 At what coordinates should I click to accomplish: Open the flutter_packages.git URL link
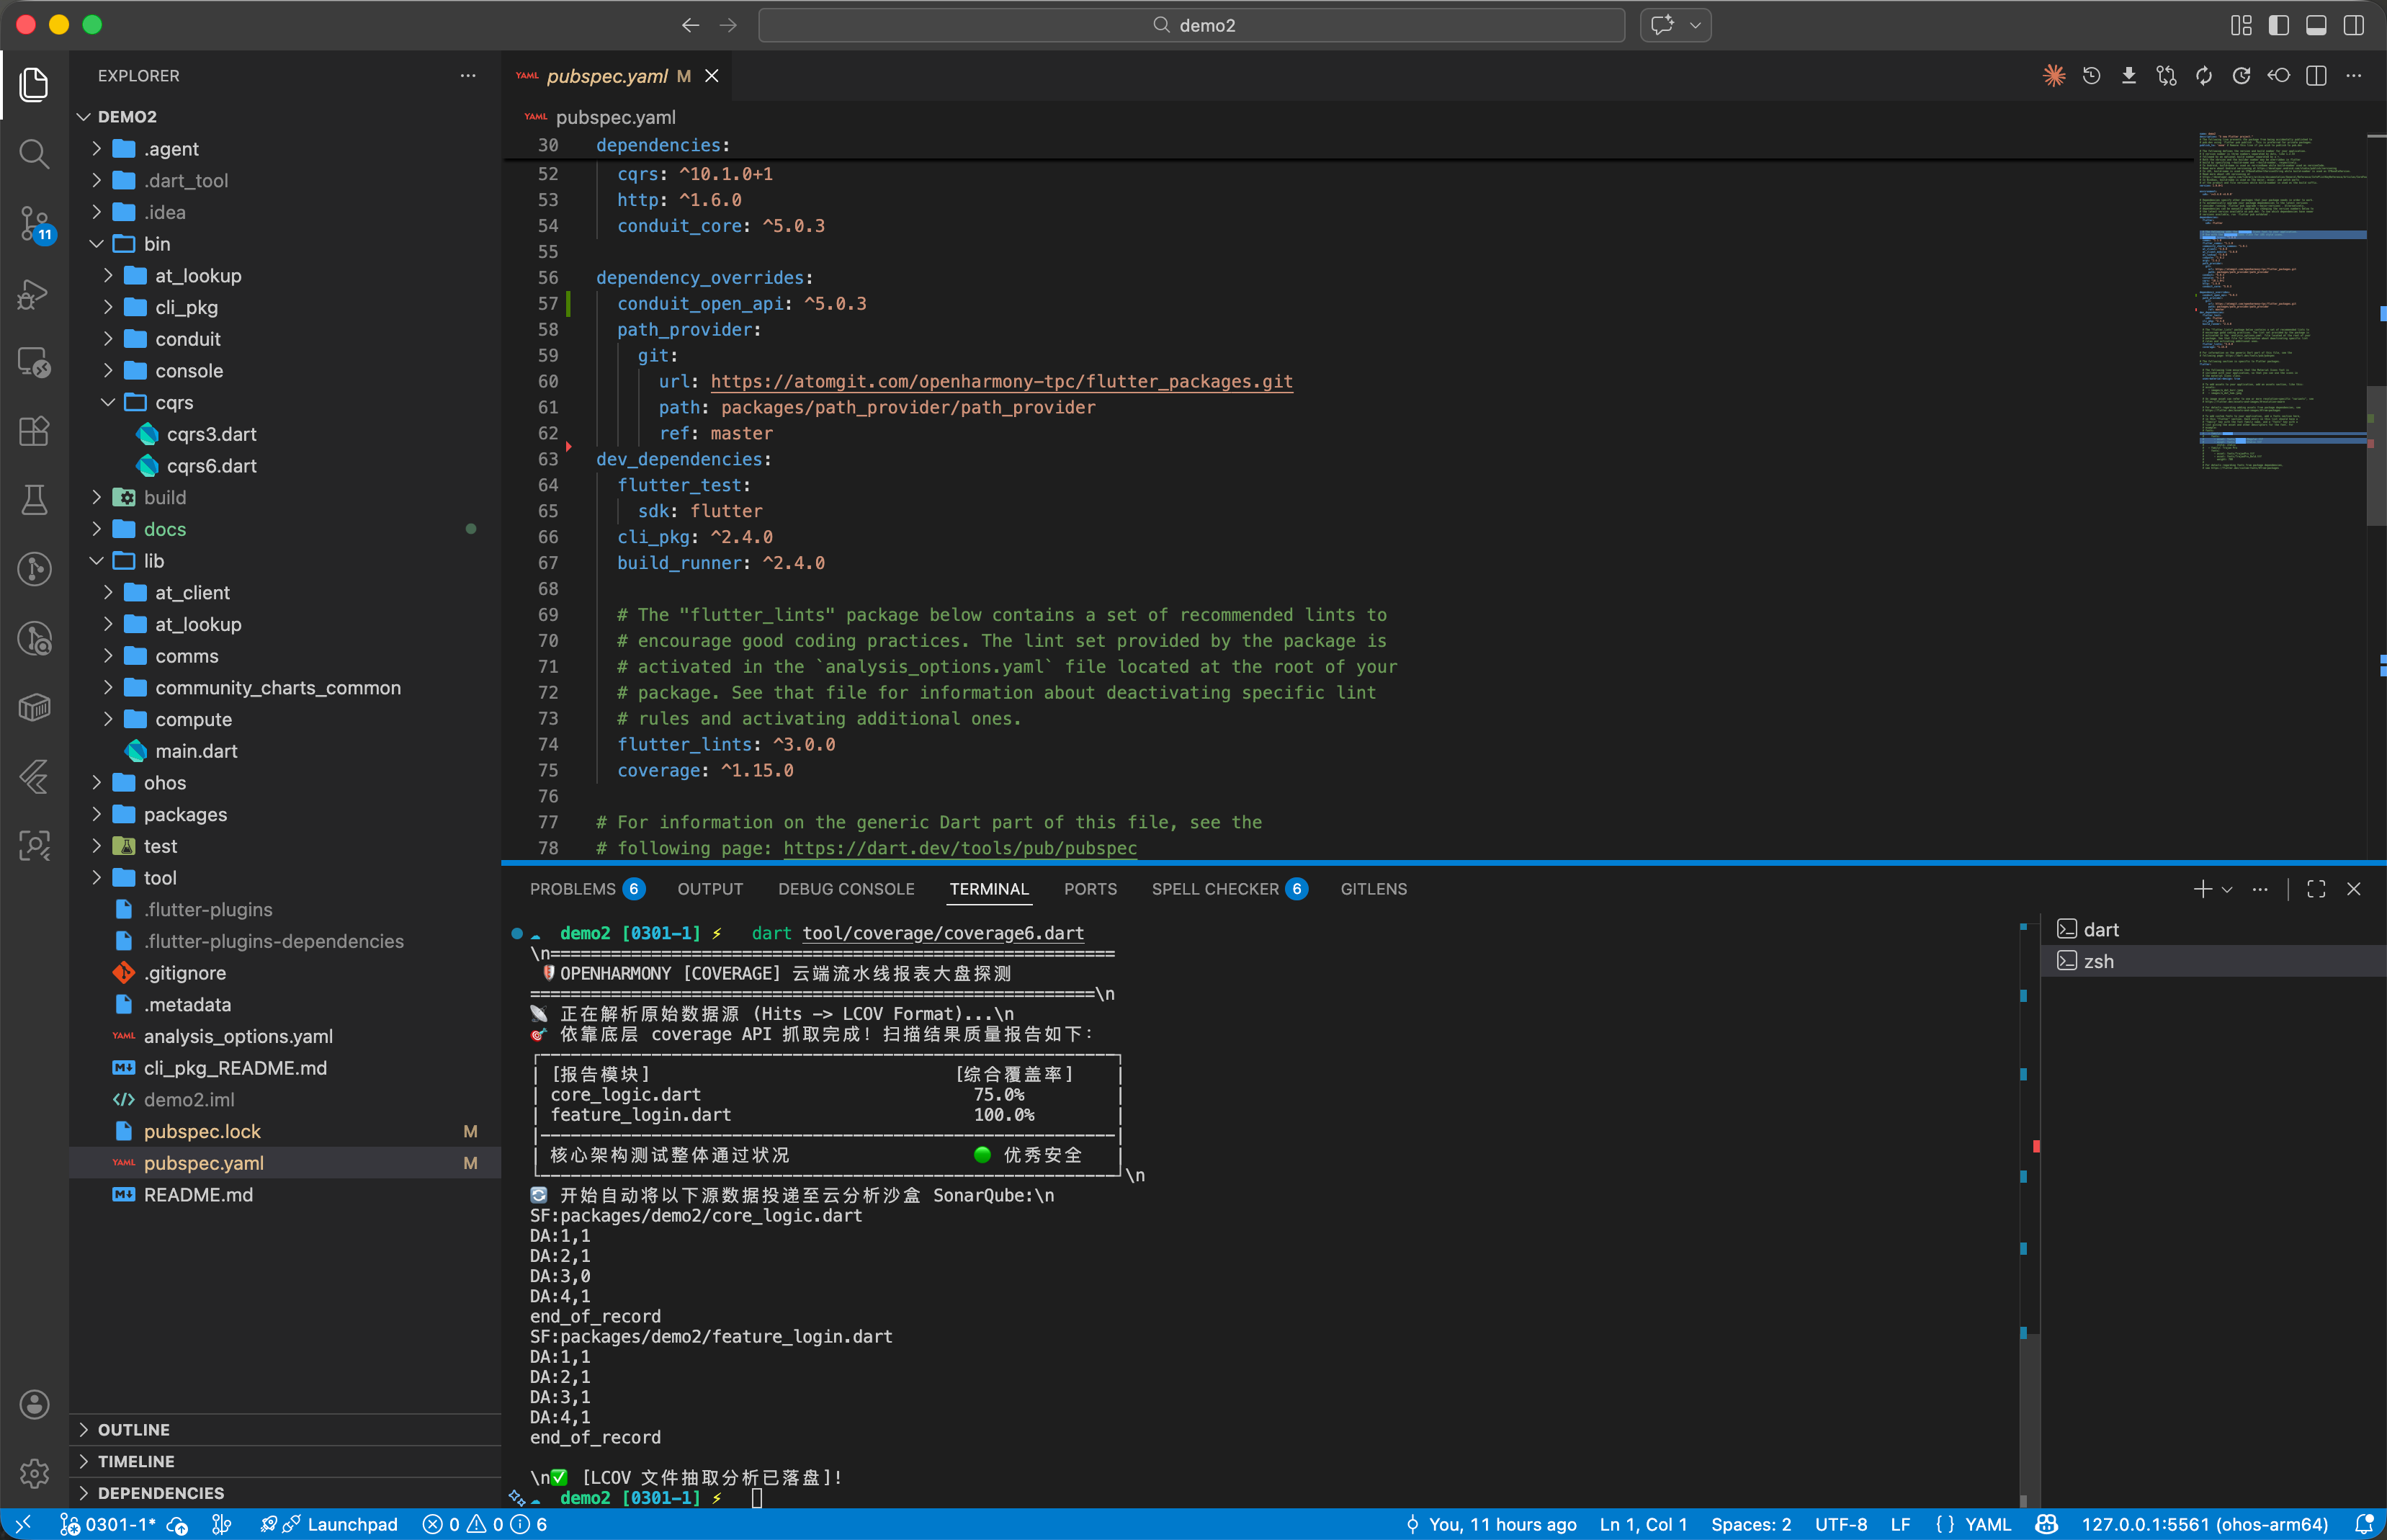[1001, 381]
